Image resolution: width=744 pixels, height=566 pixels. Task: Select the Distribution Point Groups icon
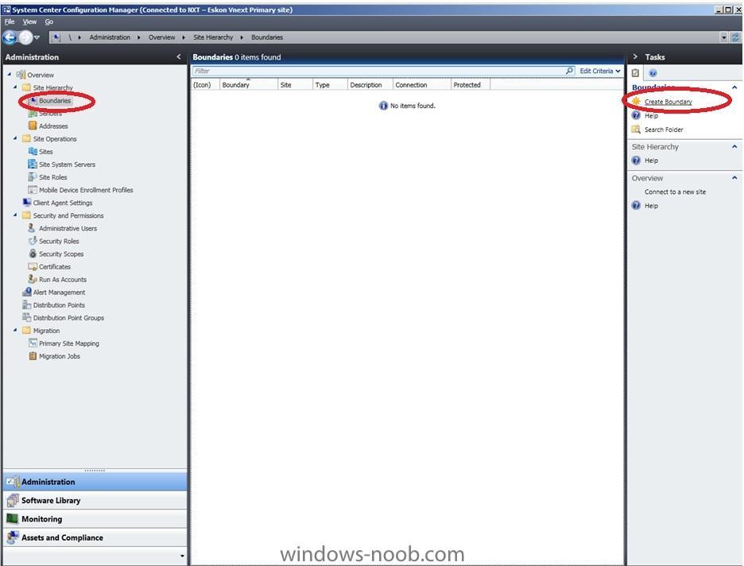coord(27,318)
